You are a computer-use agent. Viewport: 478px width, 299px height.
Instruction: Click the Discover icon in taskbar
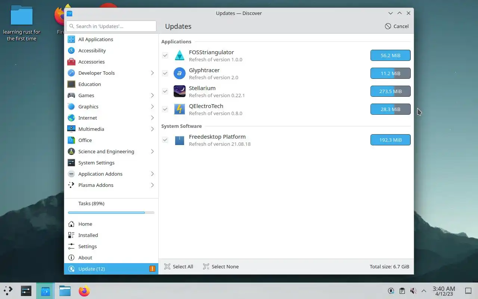coord(46,291)
